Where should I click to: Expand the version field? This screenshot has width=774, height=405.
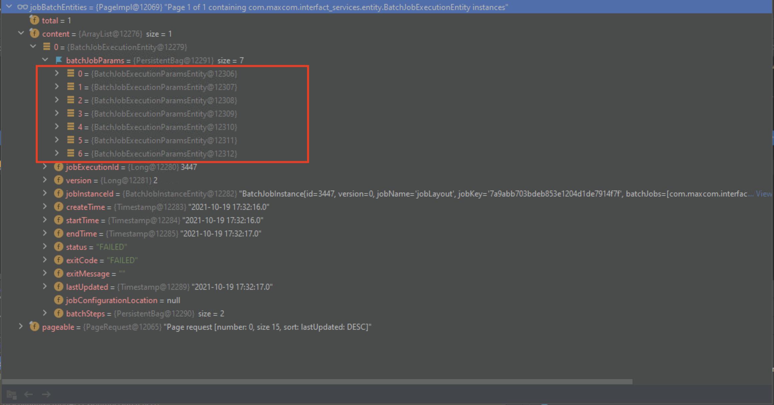pos(45,180)
